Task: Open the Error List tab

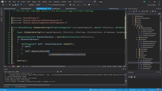Action: point(6,87)
